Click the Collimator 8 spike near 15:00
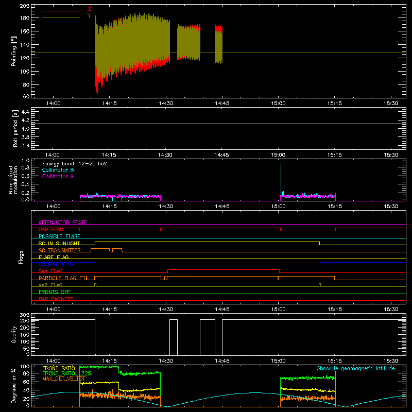 (x=281, y=179)
